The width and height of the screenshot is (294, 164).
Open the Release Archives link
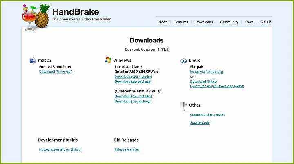coord(127,149)
